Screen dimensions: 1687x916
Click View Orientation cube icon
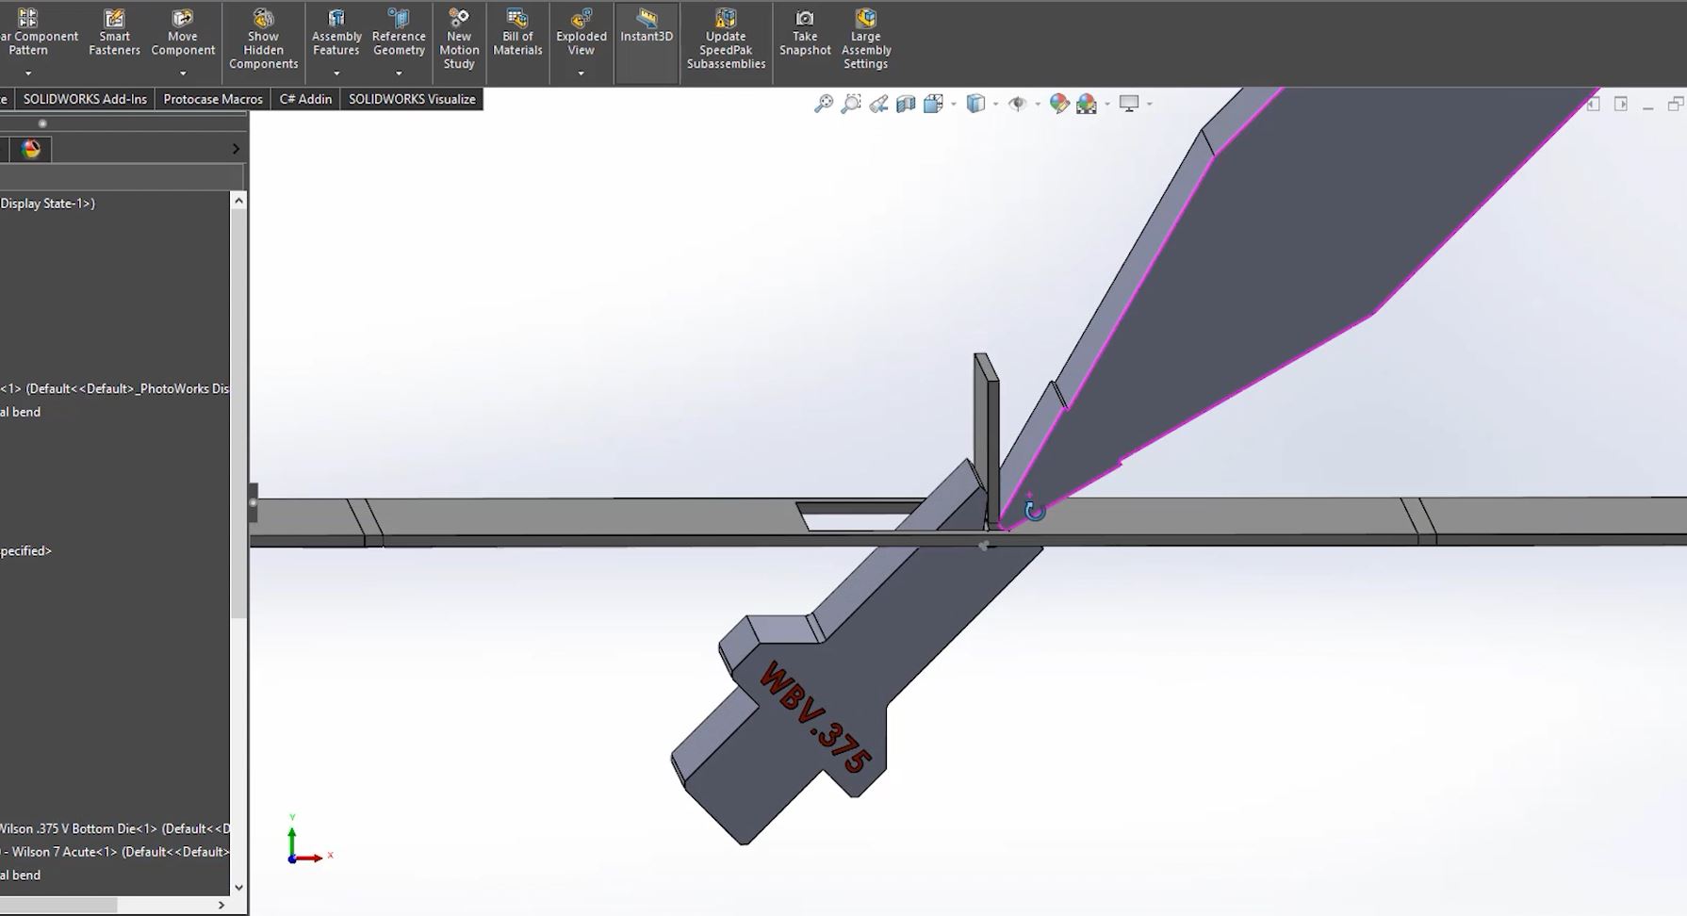click(x=933, y=104)
